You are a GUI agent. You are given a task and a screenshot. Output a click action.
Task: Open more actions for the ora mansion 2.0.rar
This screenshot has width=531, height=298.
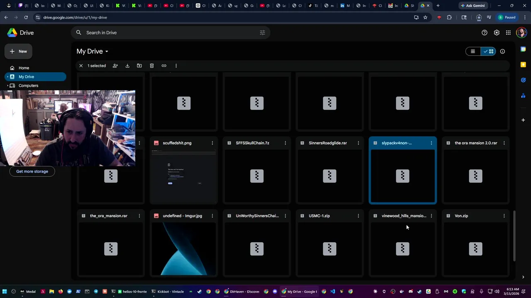pyautogui.click(x=504, y=143)
